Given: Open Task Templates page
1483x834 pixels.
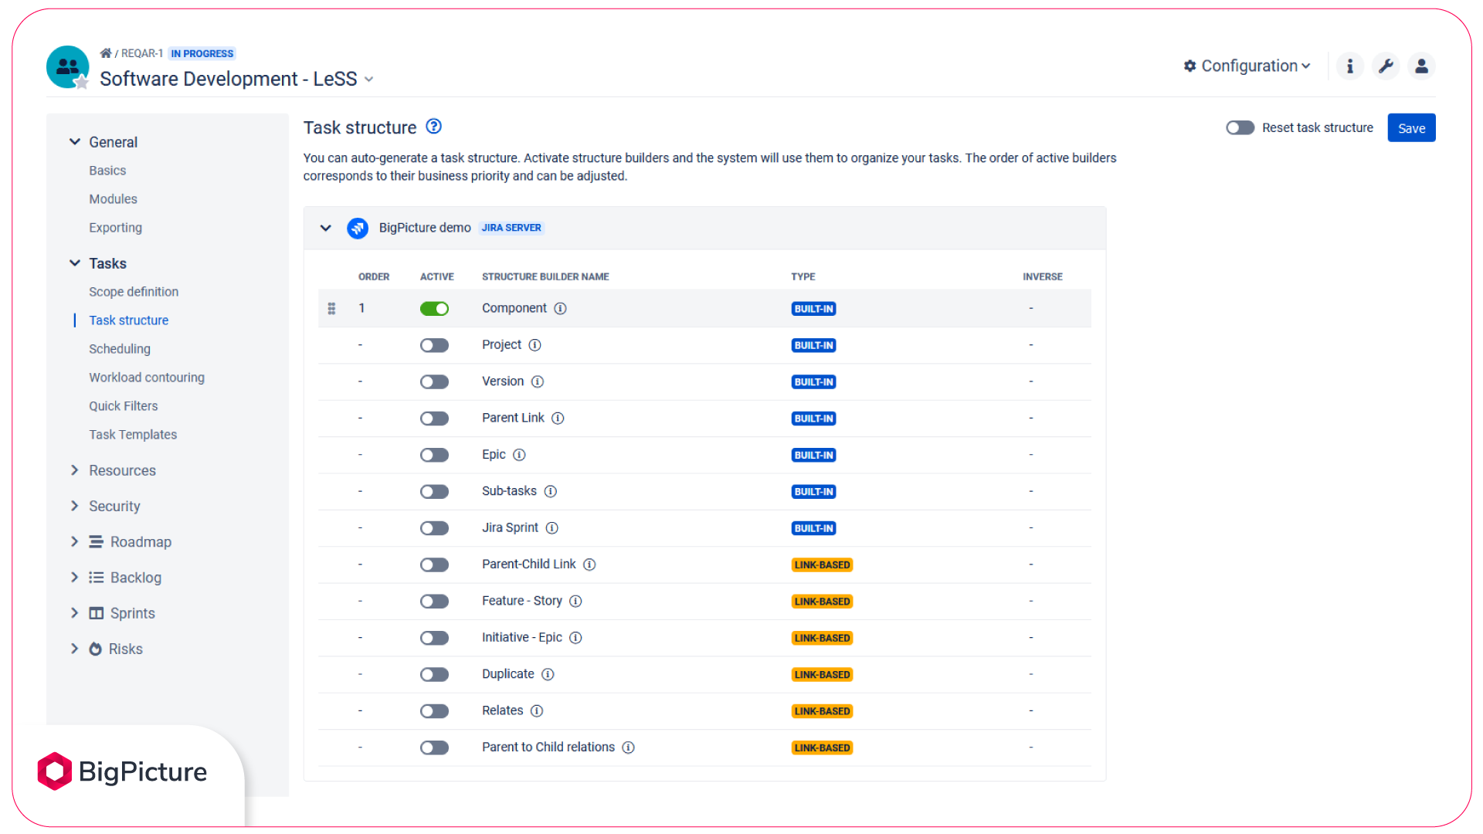Looking at the screenshot, I should point(133,435).
